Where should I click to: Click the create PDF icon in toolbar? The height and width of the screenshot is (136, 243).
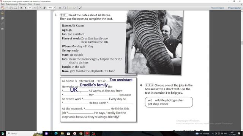[3, 8]
